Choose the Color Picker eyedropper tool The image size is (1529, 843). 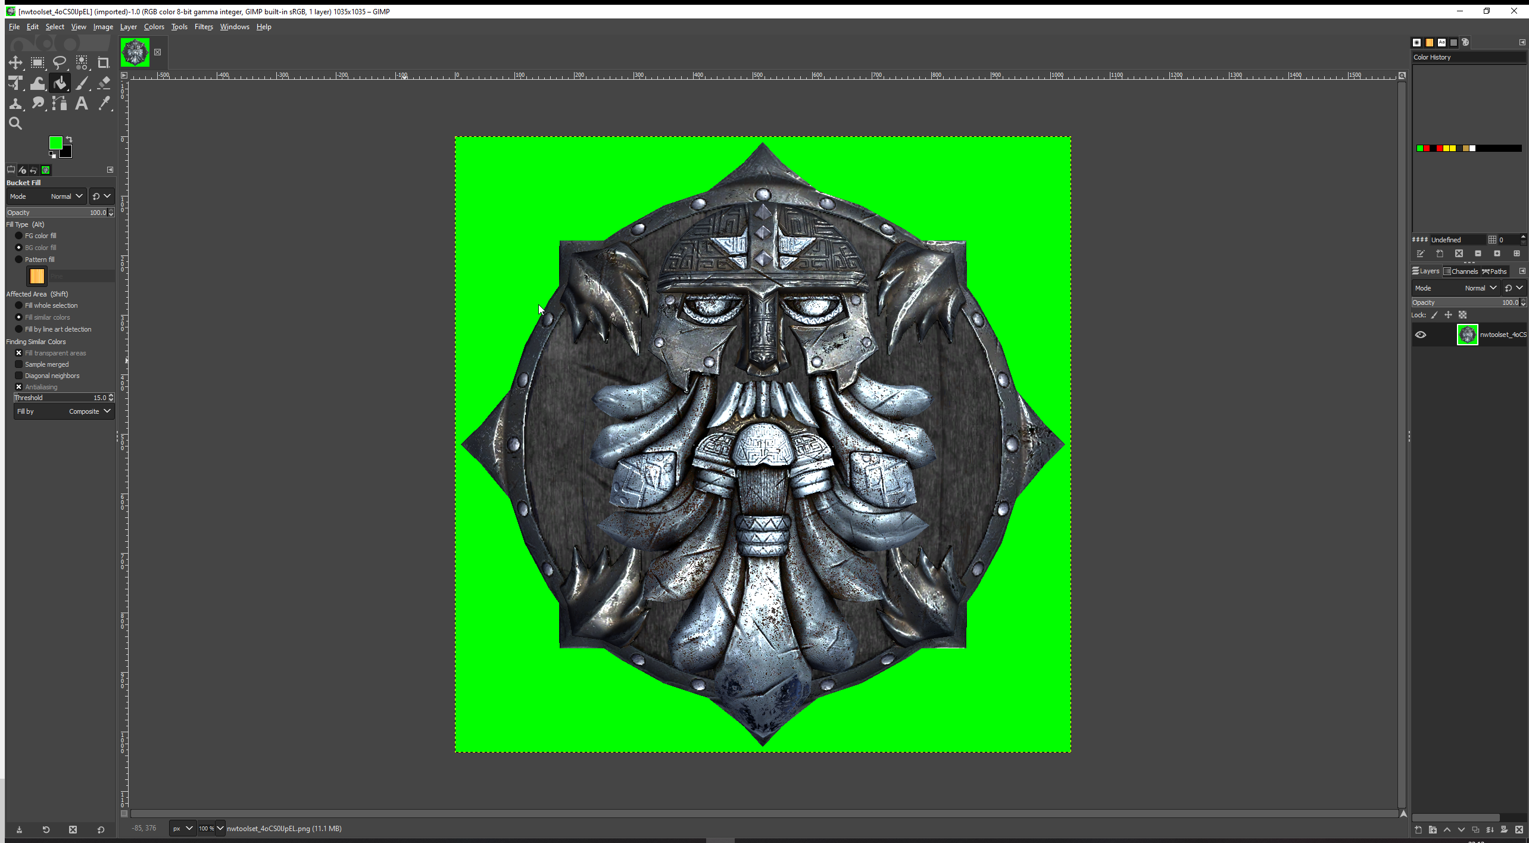(104, 104)
